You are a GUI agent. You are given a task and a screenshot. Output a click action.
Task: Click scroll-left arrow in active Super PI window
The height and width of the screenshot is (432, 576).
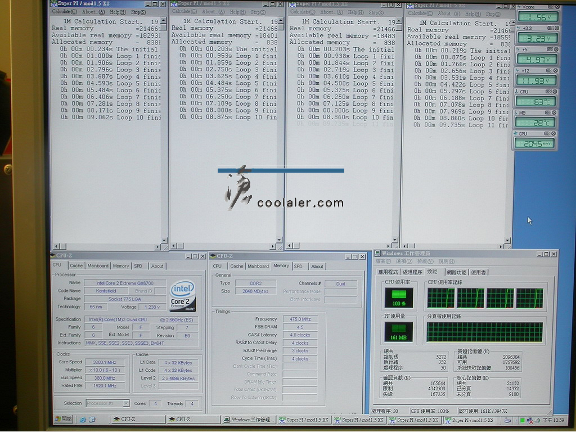[56, 246]
